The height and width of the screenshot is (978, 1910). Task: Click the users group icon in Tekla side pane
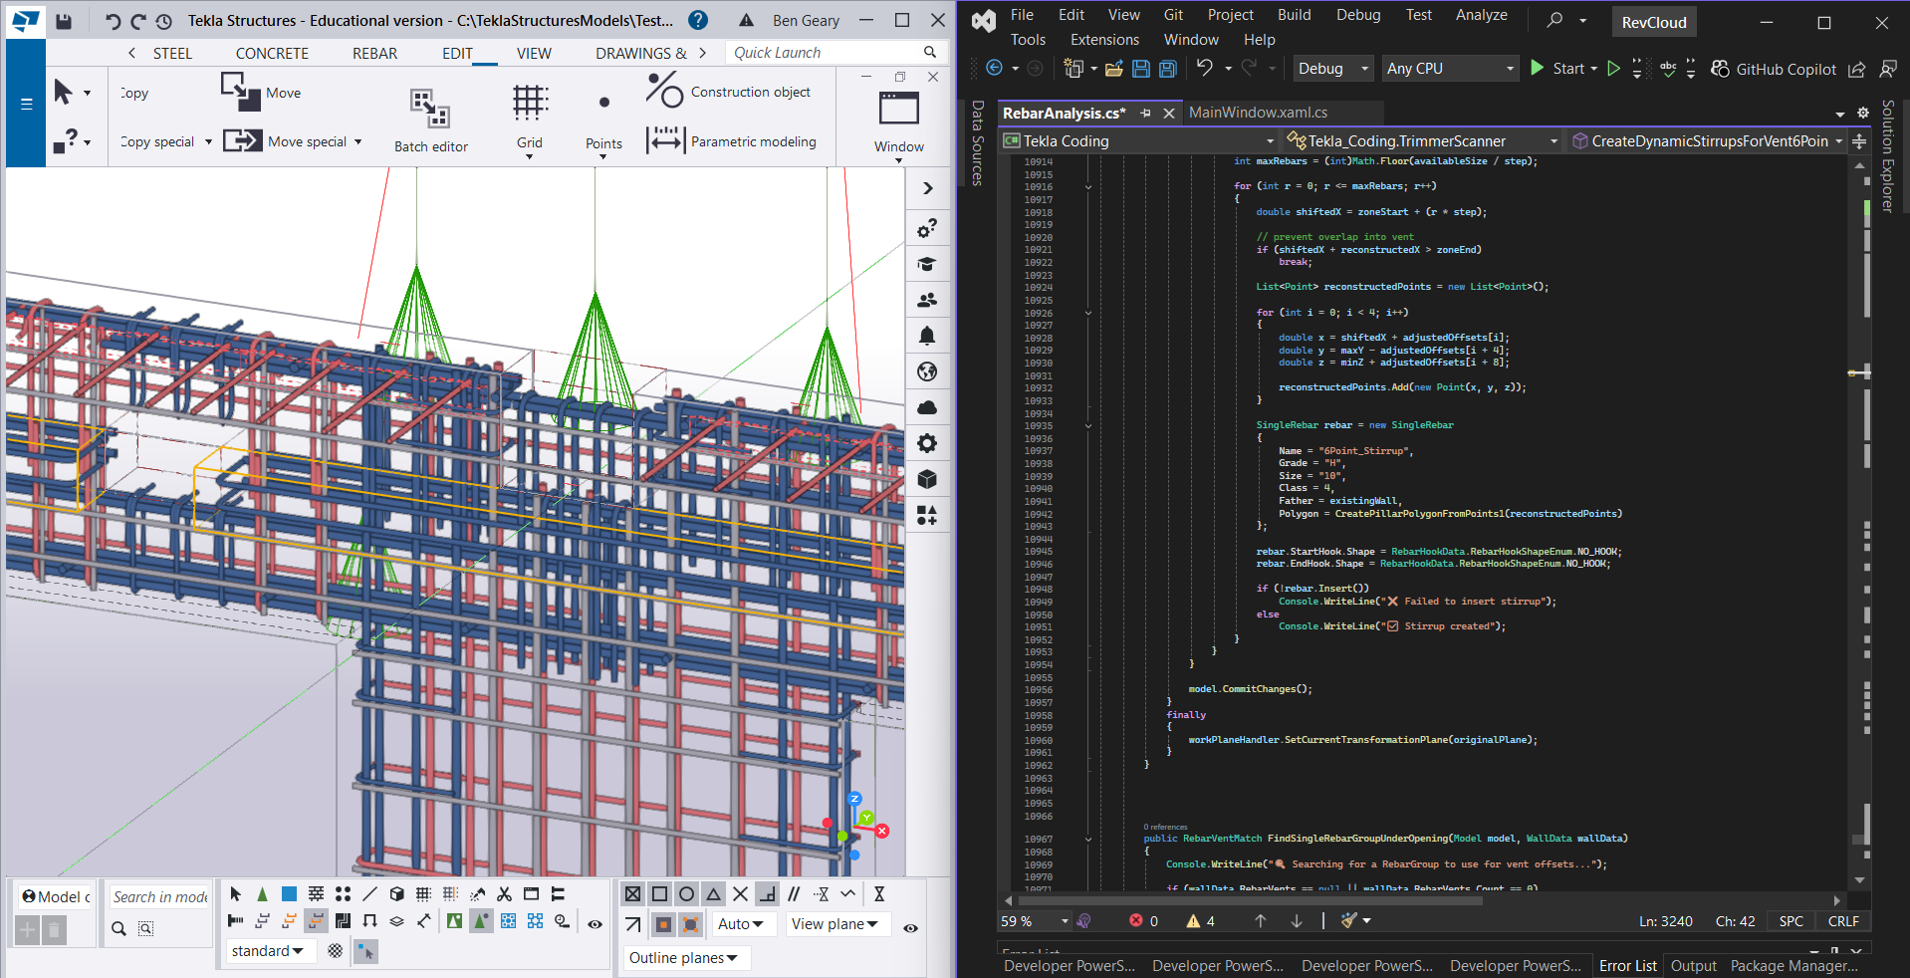[927, 300]
